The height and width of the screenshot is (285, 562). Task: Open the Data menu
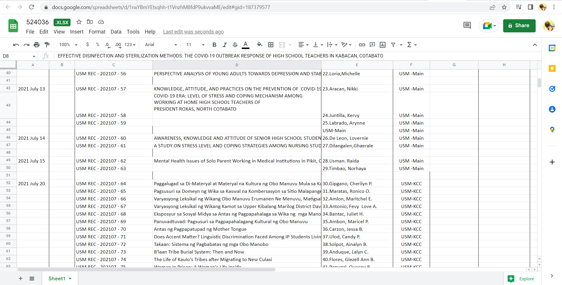point(116,32)
